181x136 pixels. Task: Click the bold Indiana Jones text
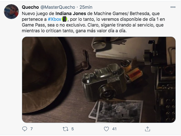pos(71,14)
